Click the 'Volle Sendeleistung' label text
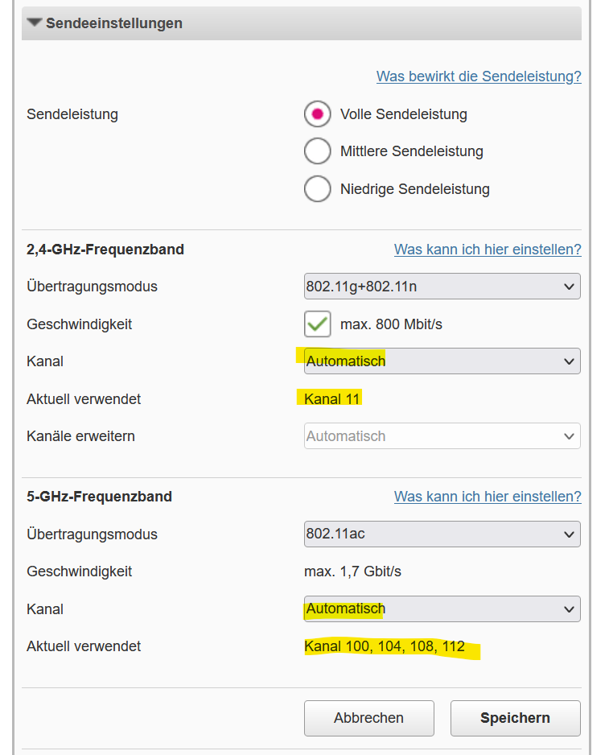The width and height of the screenshot is (609, 755). point(403,114)
